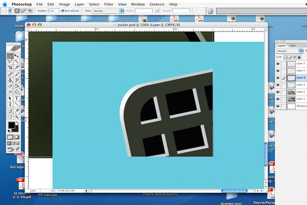Select the Paint Bucket tool

click(17, 86)
